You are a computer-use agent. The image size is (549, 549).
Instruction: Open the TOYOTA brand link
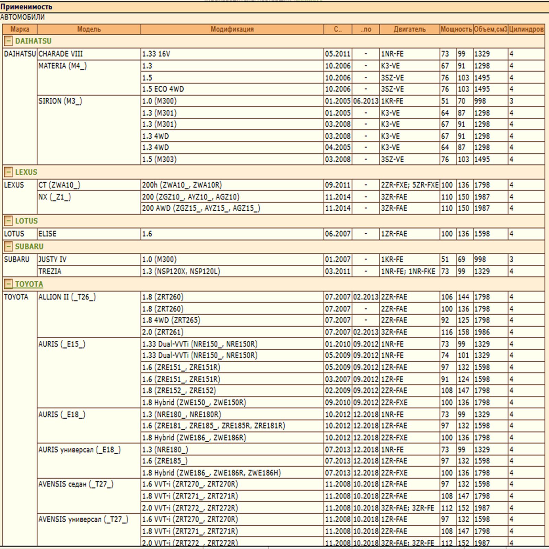point(28,284)
